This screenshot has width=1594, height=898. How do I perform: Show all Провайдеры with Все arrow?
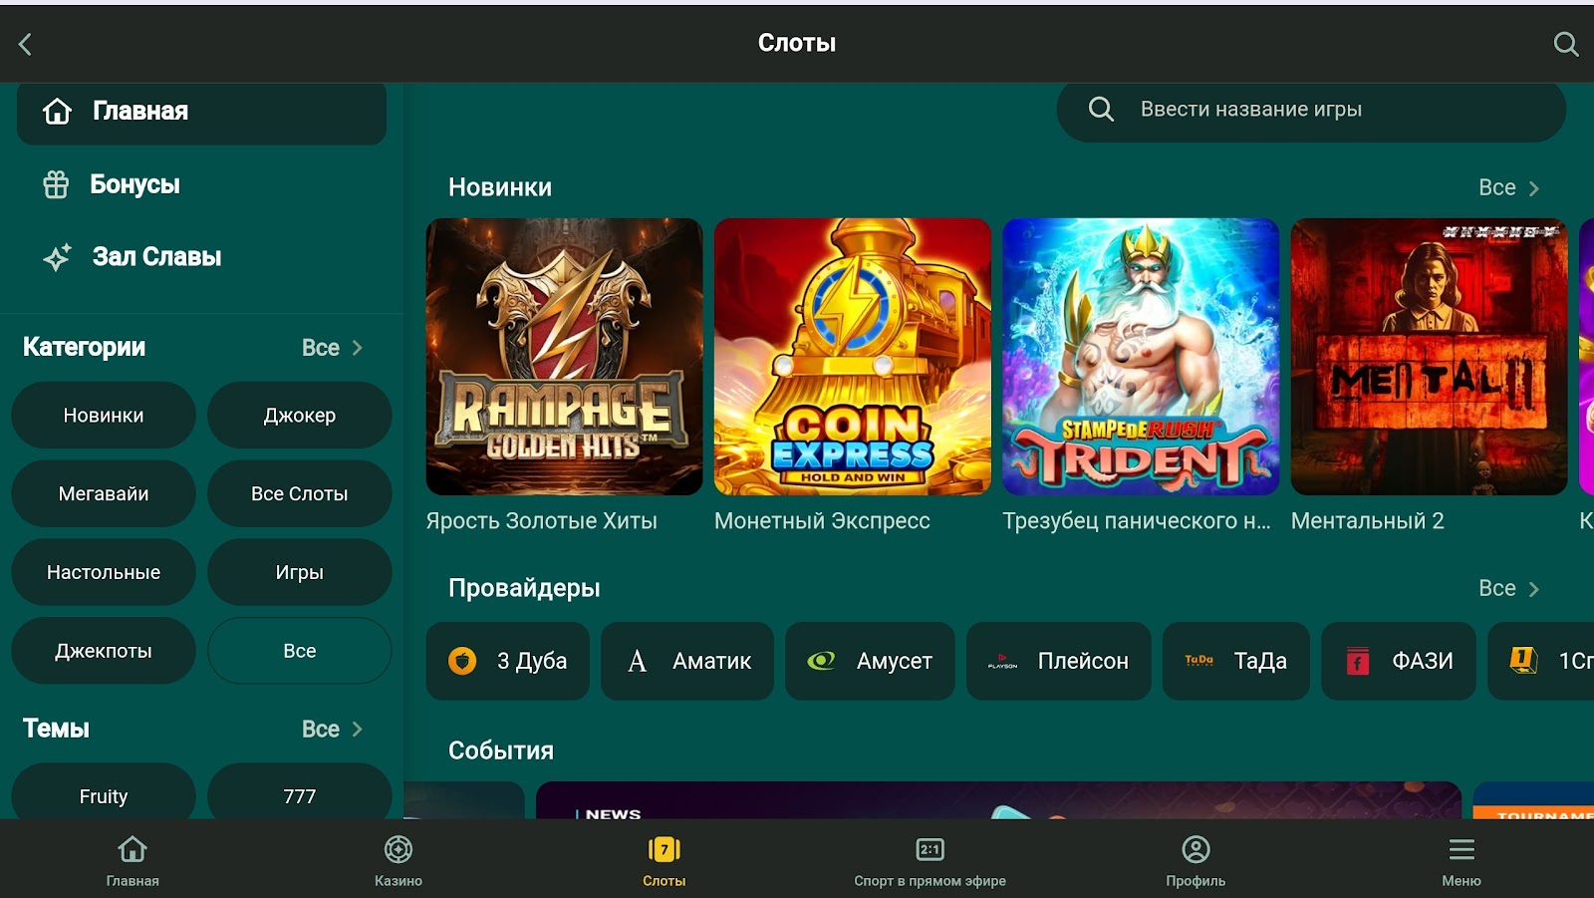pos(1508,589)
